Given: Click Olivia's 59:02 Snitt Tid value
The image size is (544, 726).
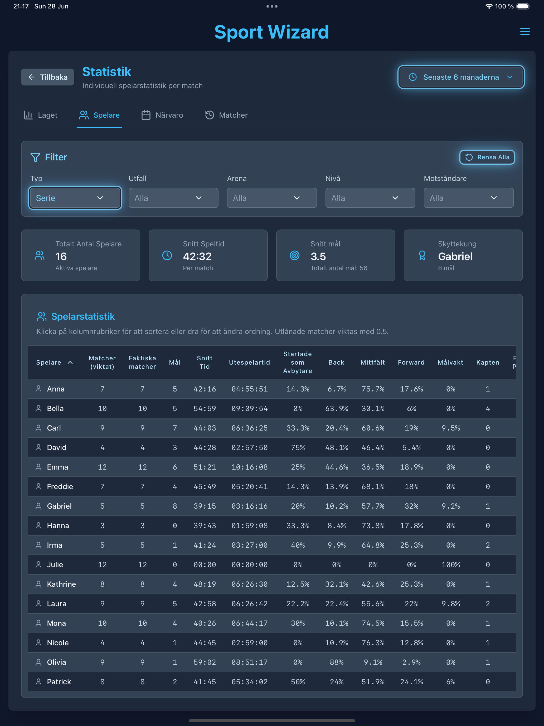Looking at the screenshot, I should [205, 663].
